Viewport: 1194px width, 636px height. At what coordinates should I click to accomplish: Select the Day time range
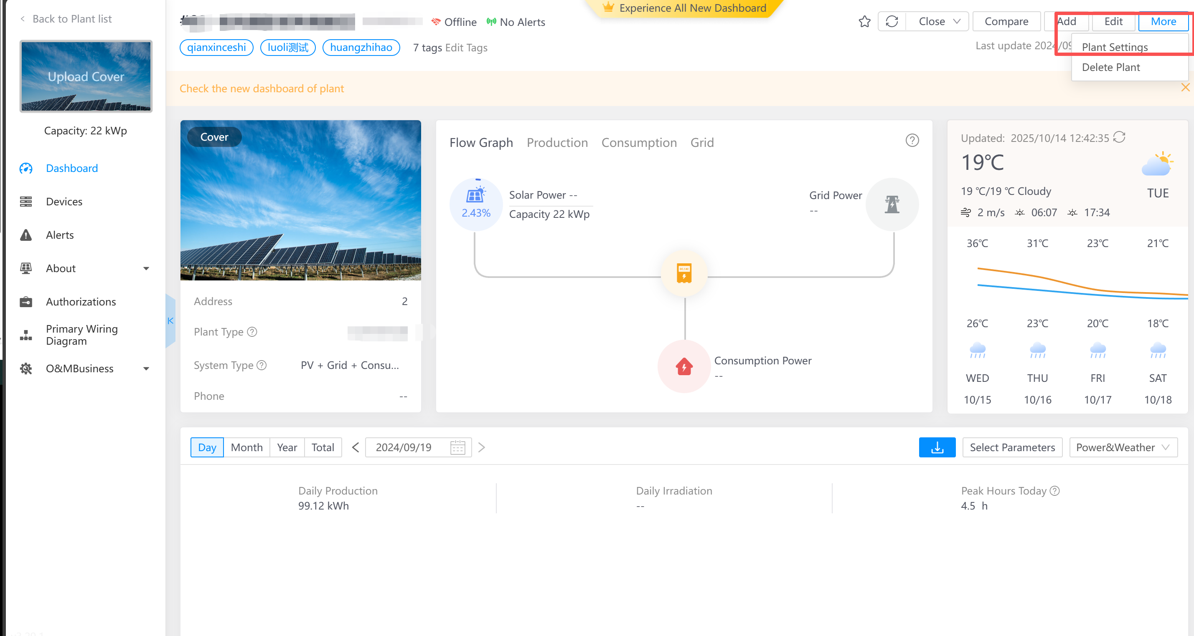click(207, 447)
